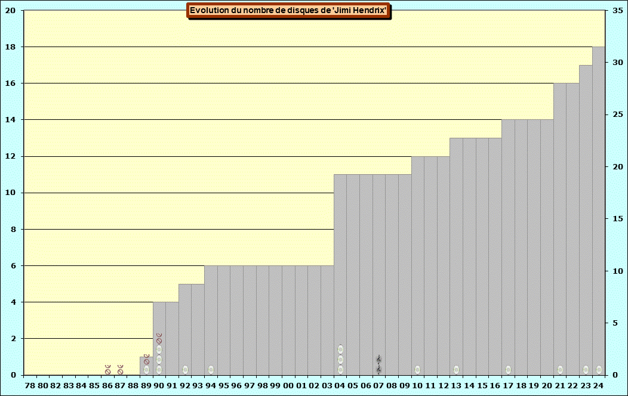Click the CD disc icon above year 13
The width and height of the screenshot is (628, 396).
click(x=456, y=370)
